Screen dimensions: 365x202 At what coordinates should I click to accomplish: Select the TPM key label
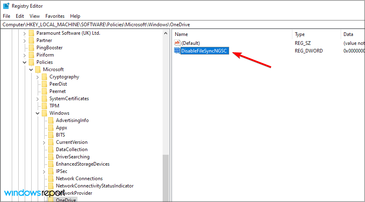[54, 106]
